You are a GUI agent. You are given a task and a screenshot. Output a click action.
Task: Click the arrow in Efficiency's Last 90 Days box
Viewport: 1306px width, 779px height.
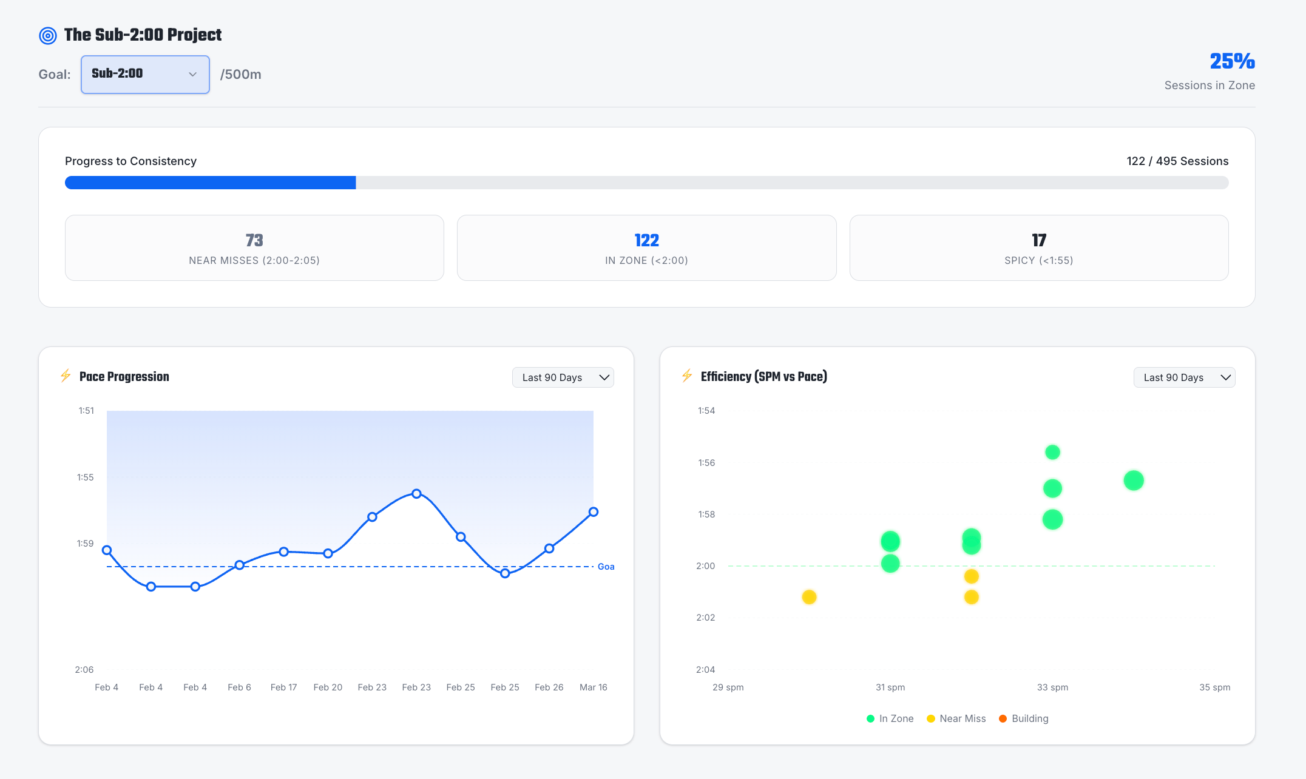(x=1225, y=377)
